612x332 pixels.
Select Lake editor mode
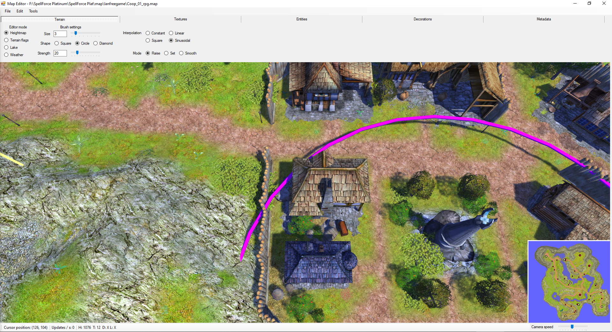point(11,48)
